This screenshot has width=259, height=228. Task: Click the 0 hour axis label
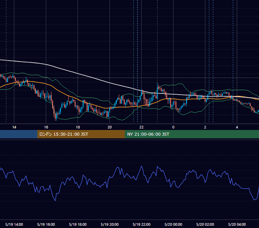pos(173,127)
